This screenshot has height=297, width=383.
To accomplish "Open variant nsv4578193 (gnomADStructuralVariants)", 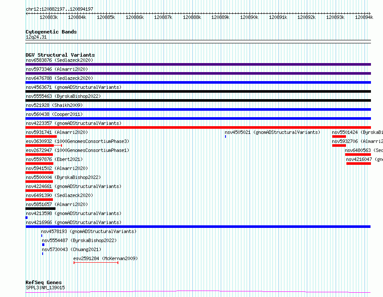I will pyautogui.click(x=89, y=231).
